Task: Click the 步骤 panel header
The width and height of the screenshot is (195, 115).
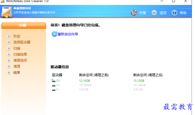Action: (x=24, y=25)
